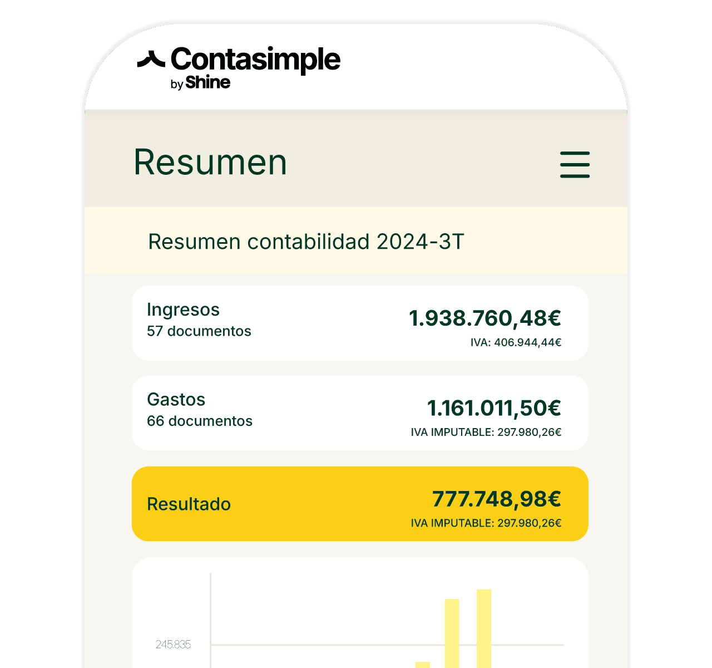Open the yellow Resultado card

pyautogui.click(x=360, y=504)
